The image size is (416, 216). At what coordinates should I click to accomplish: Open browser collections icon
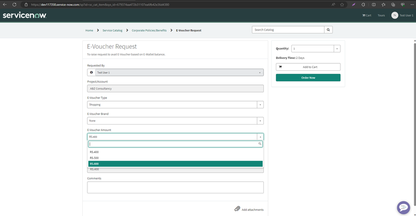393,5
